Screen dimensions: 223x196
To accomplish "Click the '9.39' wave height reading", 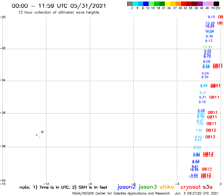I will (x=209, y=36).
